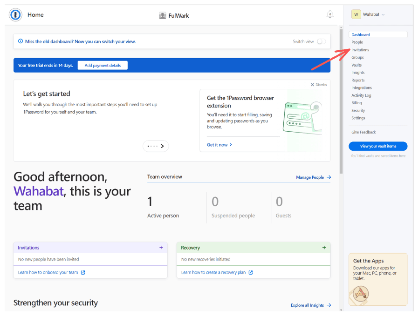Click the Get the Apps store icon
The image size is (418, 316).
tap(361, 293)
